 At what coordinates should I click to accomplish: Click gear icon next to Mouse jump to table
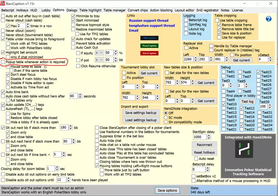(x=45, y=67)
